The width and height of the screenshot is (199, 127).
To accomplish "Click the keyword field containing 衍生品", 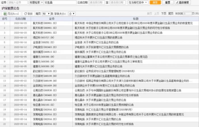I will [x=60, y=2].
